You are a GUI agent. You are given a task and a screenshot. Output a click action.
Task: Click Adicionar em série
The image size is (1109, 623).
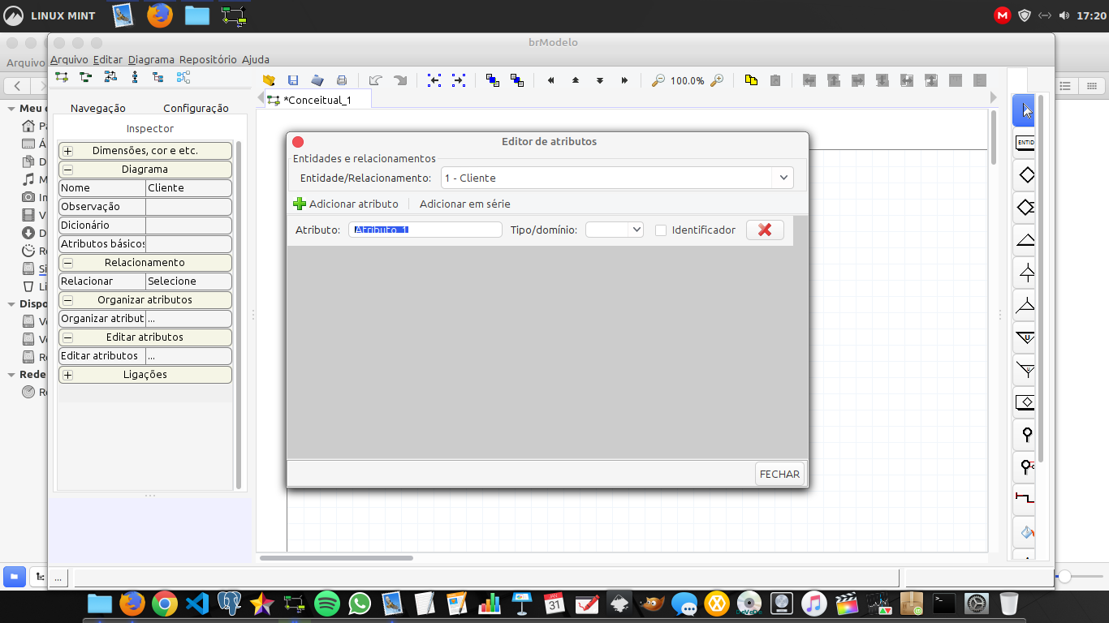tap(464, 204)
